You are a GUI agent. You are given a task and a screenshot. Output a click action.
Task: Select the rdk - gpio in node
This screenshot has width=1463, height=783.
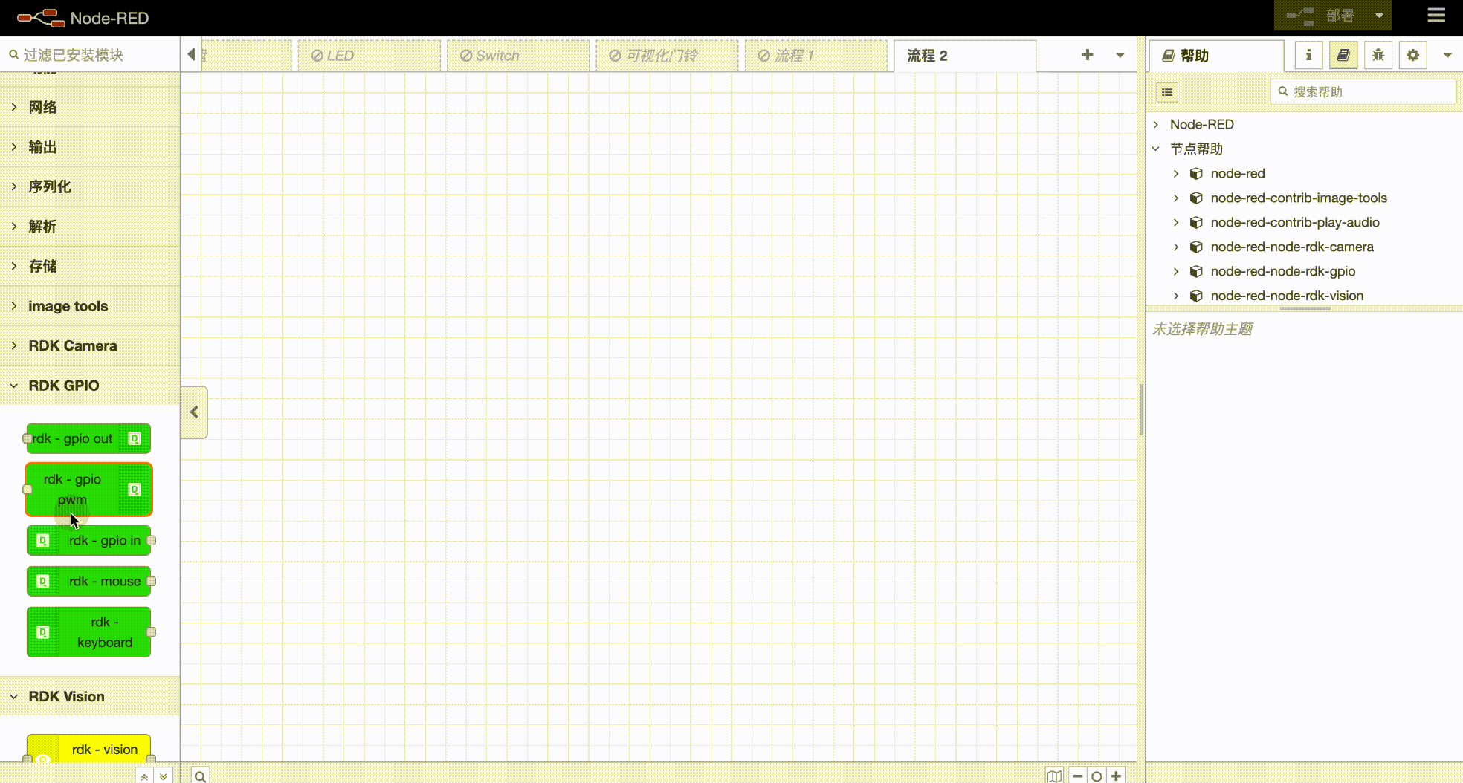88,541
